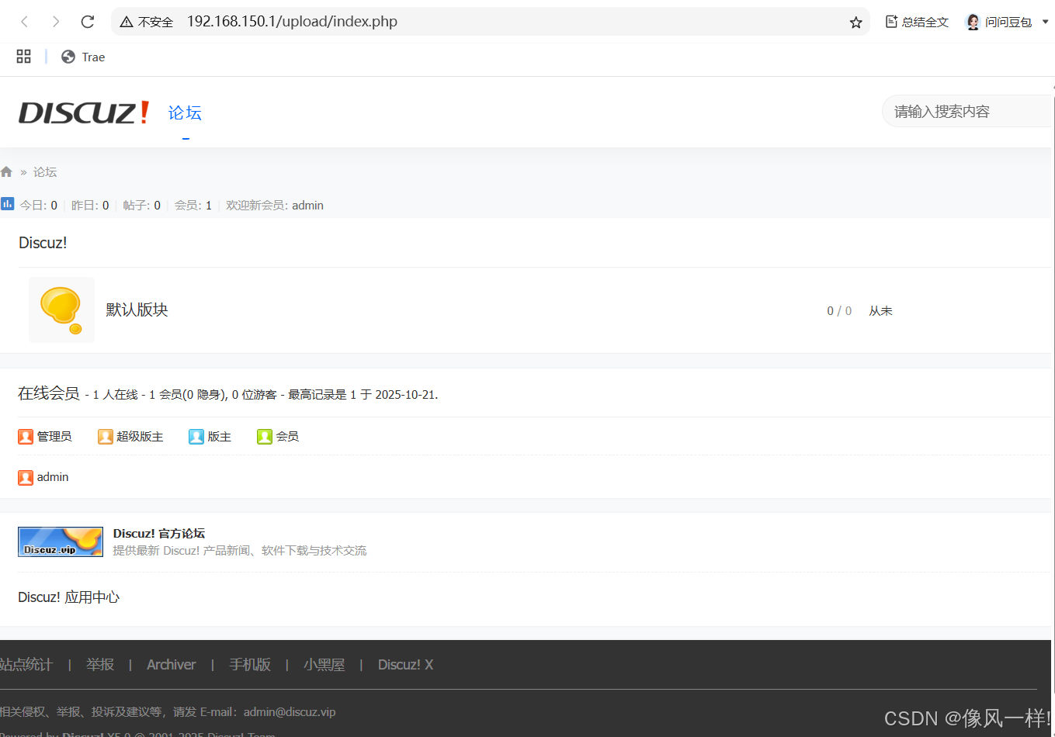Screen dimensions: 1055x737
Task: Expand the dropdown arrow next to 问问豆包
Action: 1045,22
